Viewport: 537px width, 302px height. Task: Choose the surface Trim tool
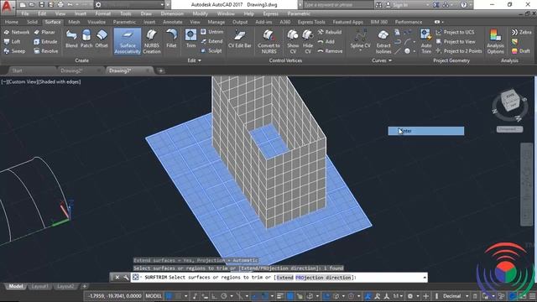point(190,39)
